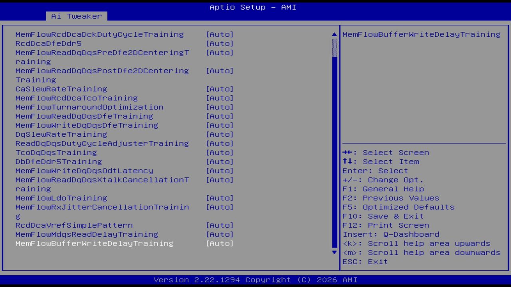Select MemFlowTurnaroundOptimization setting
Screen dimensions: 511x287
coord(89,107)
